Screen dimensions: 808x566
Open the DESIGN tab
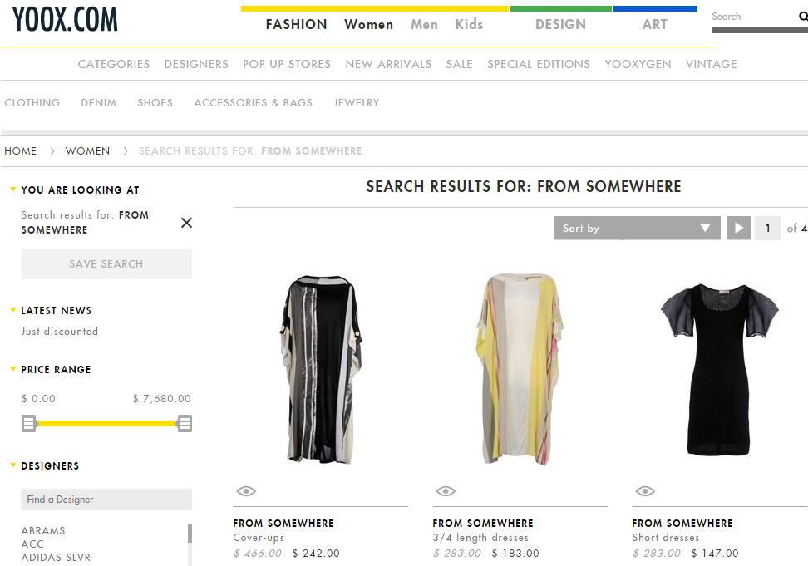click(560, 24)
